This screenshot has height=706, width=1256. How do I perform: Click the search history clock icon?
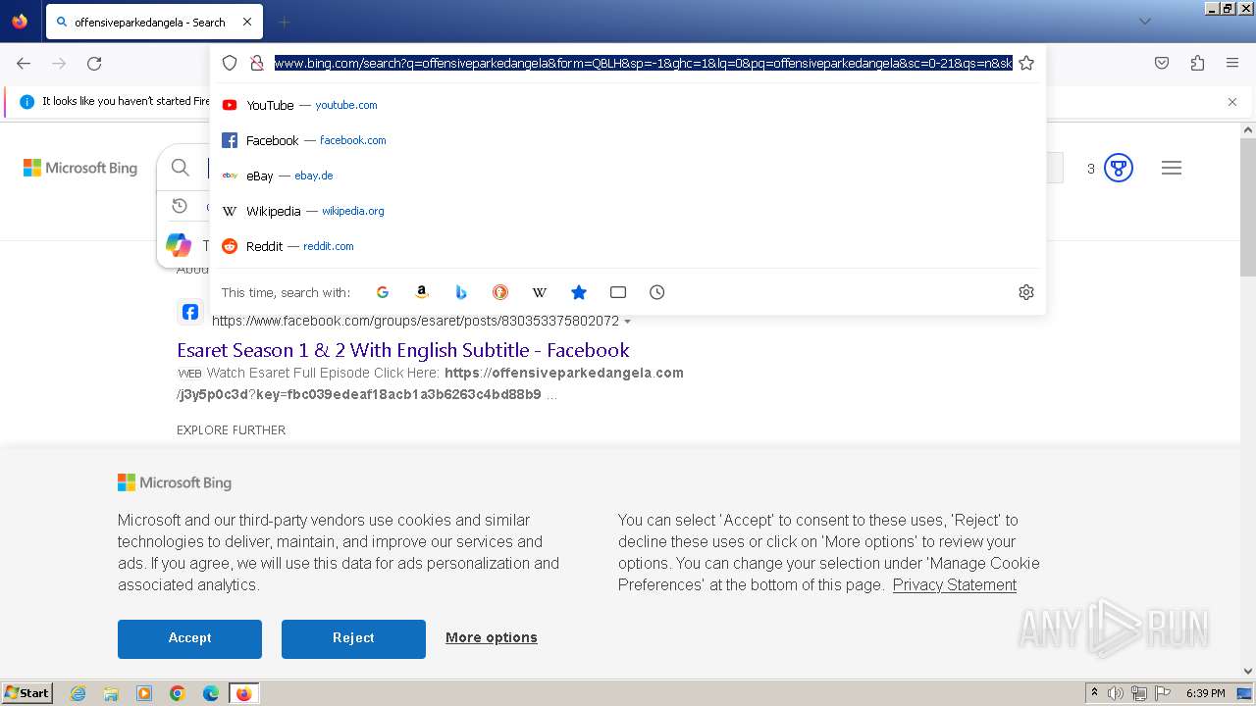point(180,206)
